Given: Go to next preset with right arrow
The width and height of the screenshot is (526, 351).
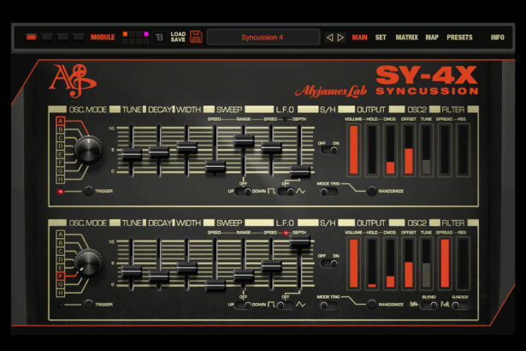Looking at the screenshot, I should (x=340, y=38).
